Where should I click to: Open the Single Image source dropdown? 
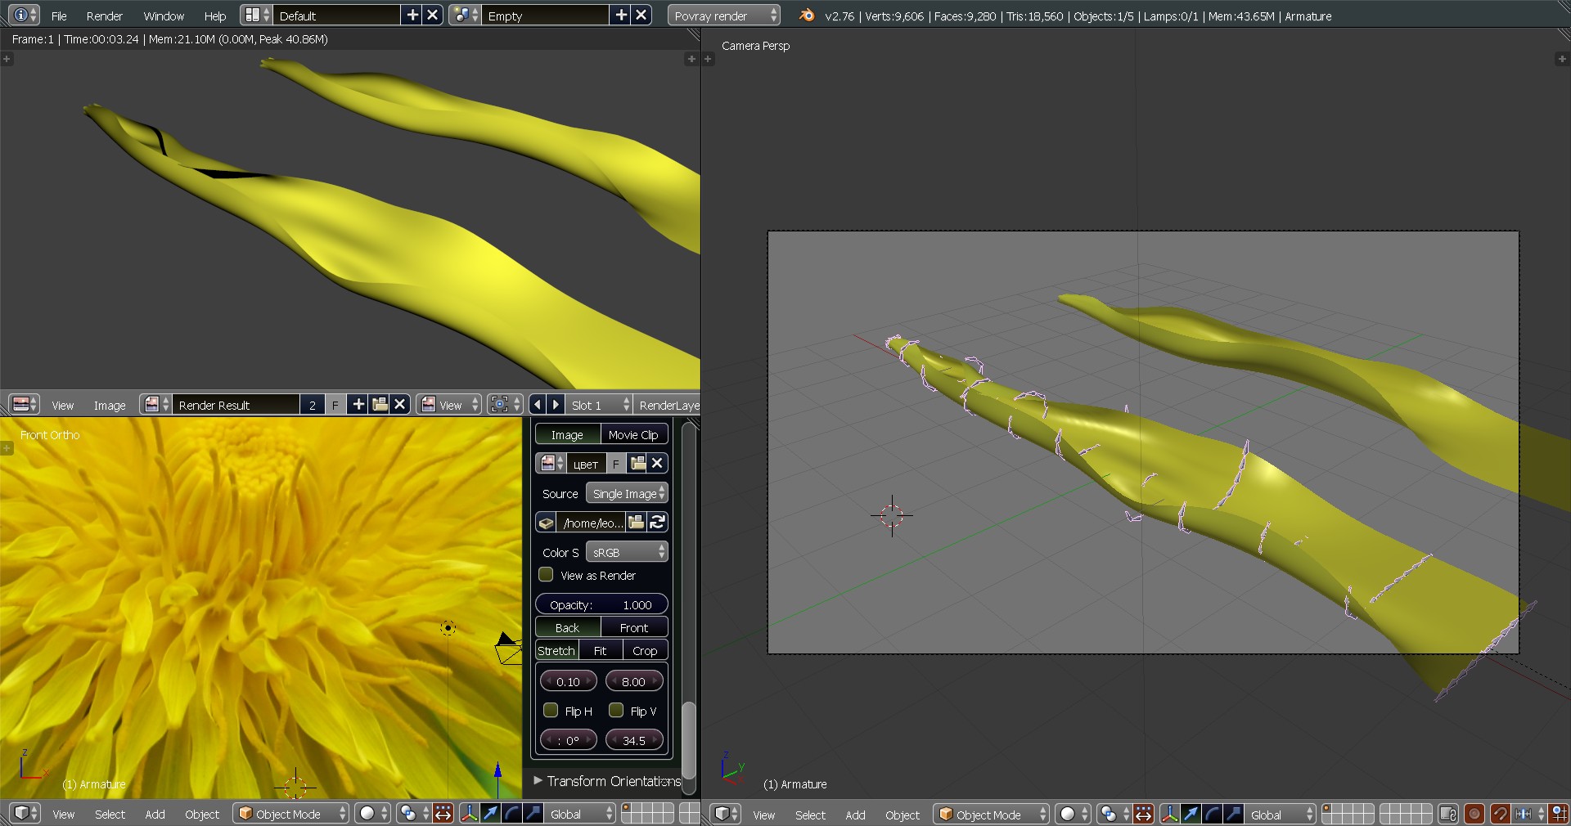[628, 493]
